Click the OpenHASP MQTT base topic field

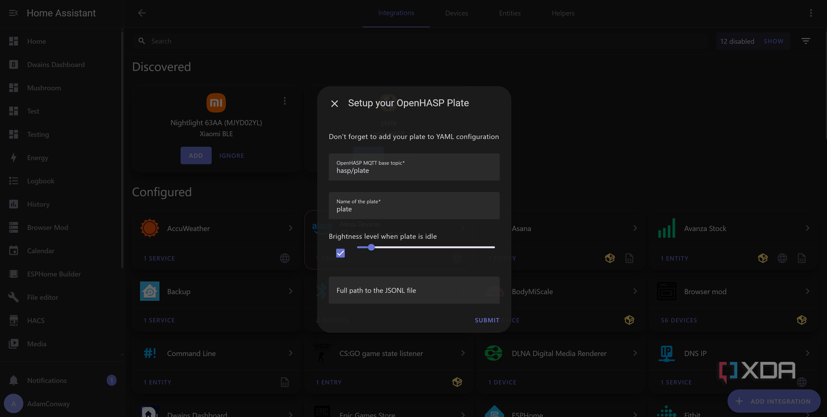coord(414,167)
